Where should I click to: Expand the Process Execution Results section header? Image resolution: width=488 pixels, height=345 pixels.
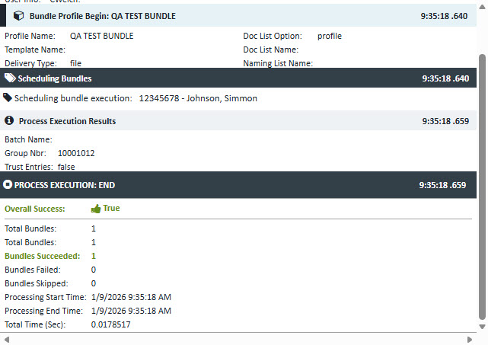click(x=228, y=121)
